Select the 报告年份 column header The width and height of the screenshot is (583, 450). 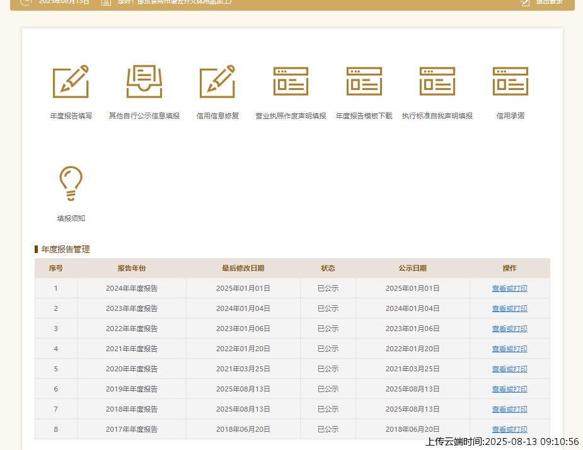132,268
